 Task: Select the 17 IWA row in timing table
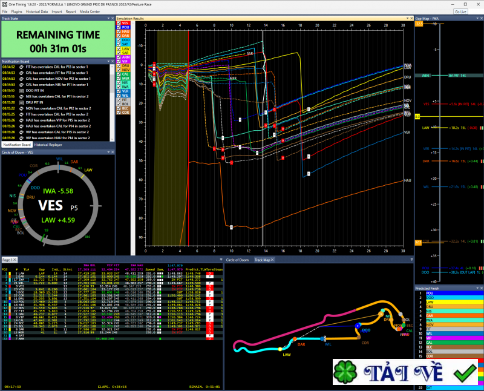click(x=112, y=280)
